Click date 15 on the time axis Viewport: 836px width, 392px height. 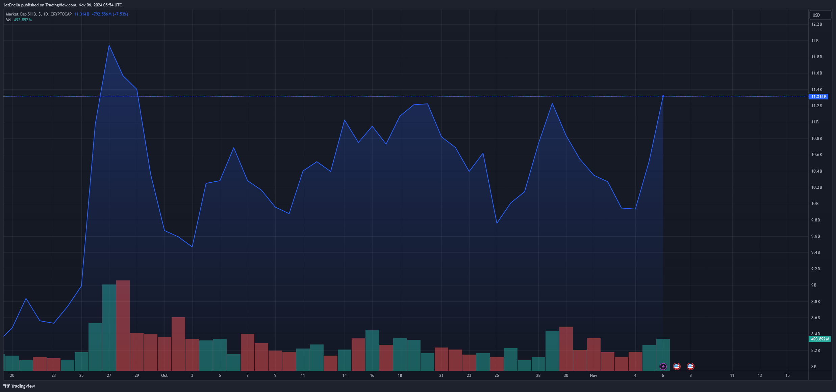pyautogui.click(x=787, y=375)
